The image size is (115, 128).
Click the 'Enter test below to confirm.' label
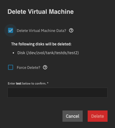tap(28, 84)
